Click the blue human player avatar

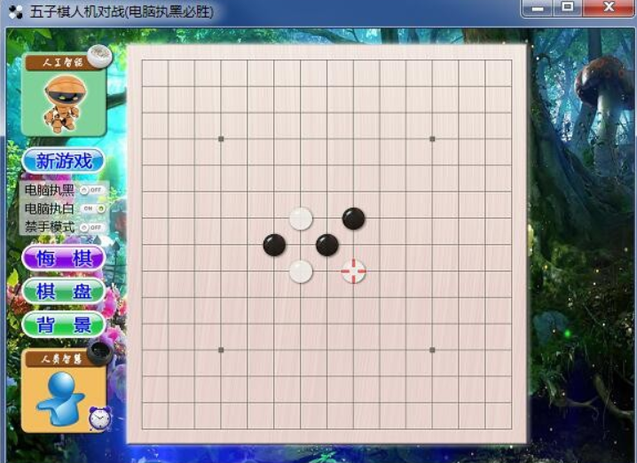click(x=61, y=398)
